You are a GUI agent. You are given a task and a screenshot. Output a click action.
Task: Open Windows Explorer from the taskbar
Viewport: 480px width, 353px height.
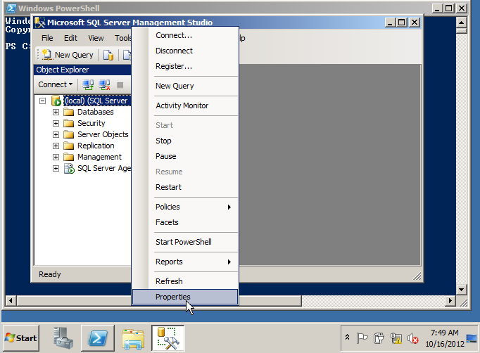(133, 339)
